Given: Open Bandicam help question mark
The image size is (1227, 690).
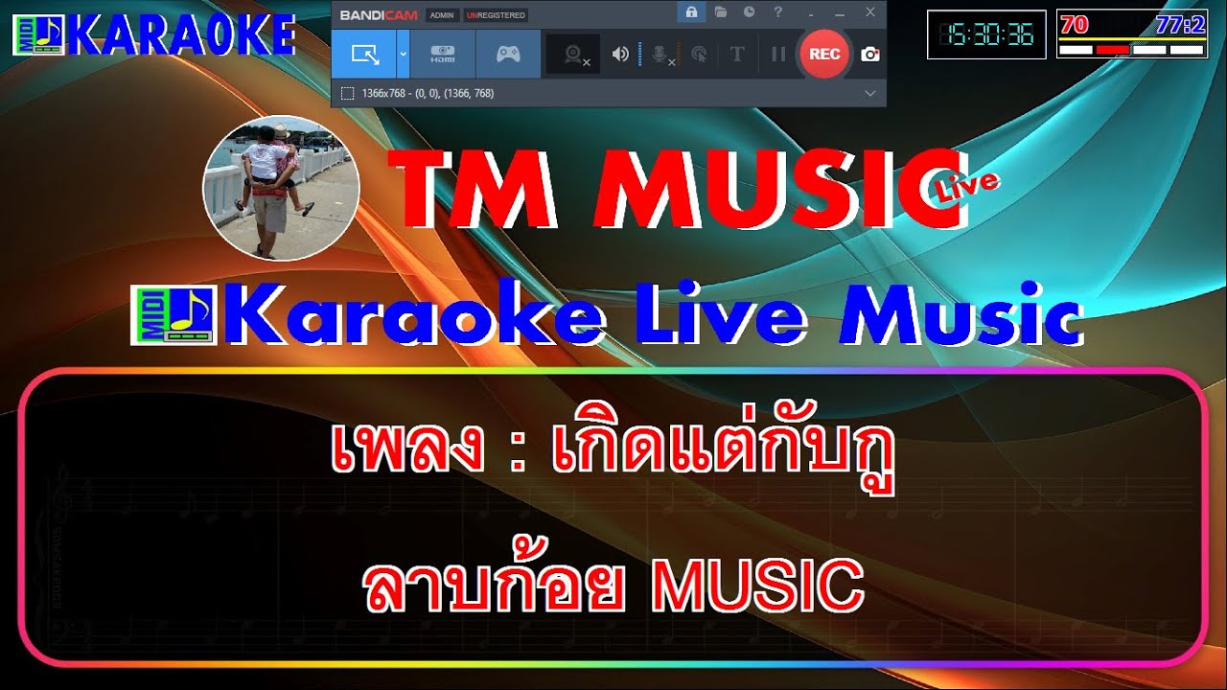Looking at the screenshot, I should pyautogui.click(x=777, y=12).
